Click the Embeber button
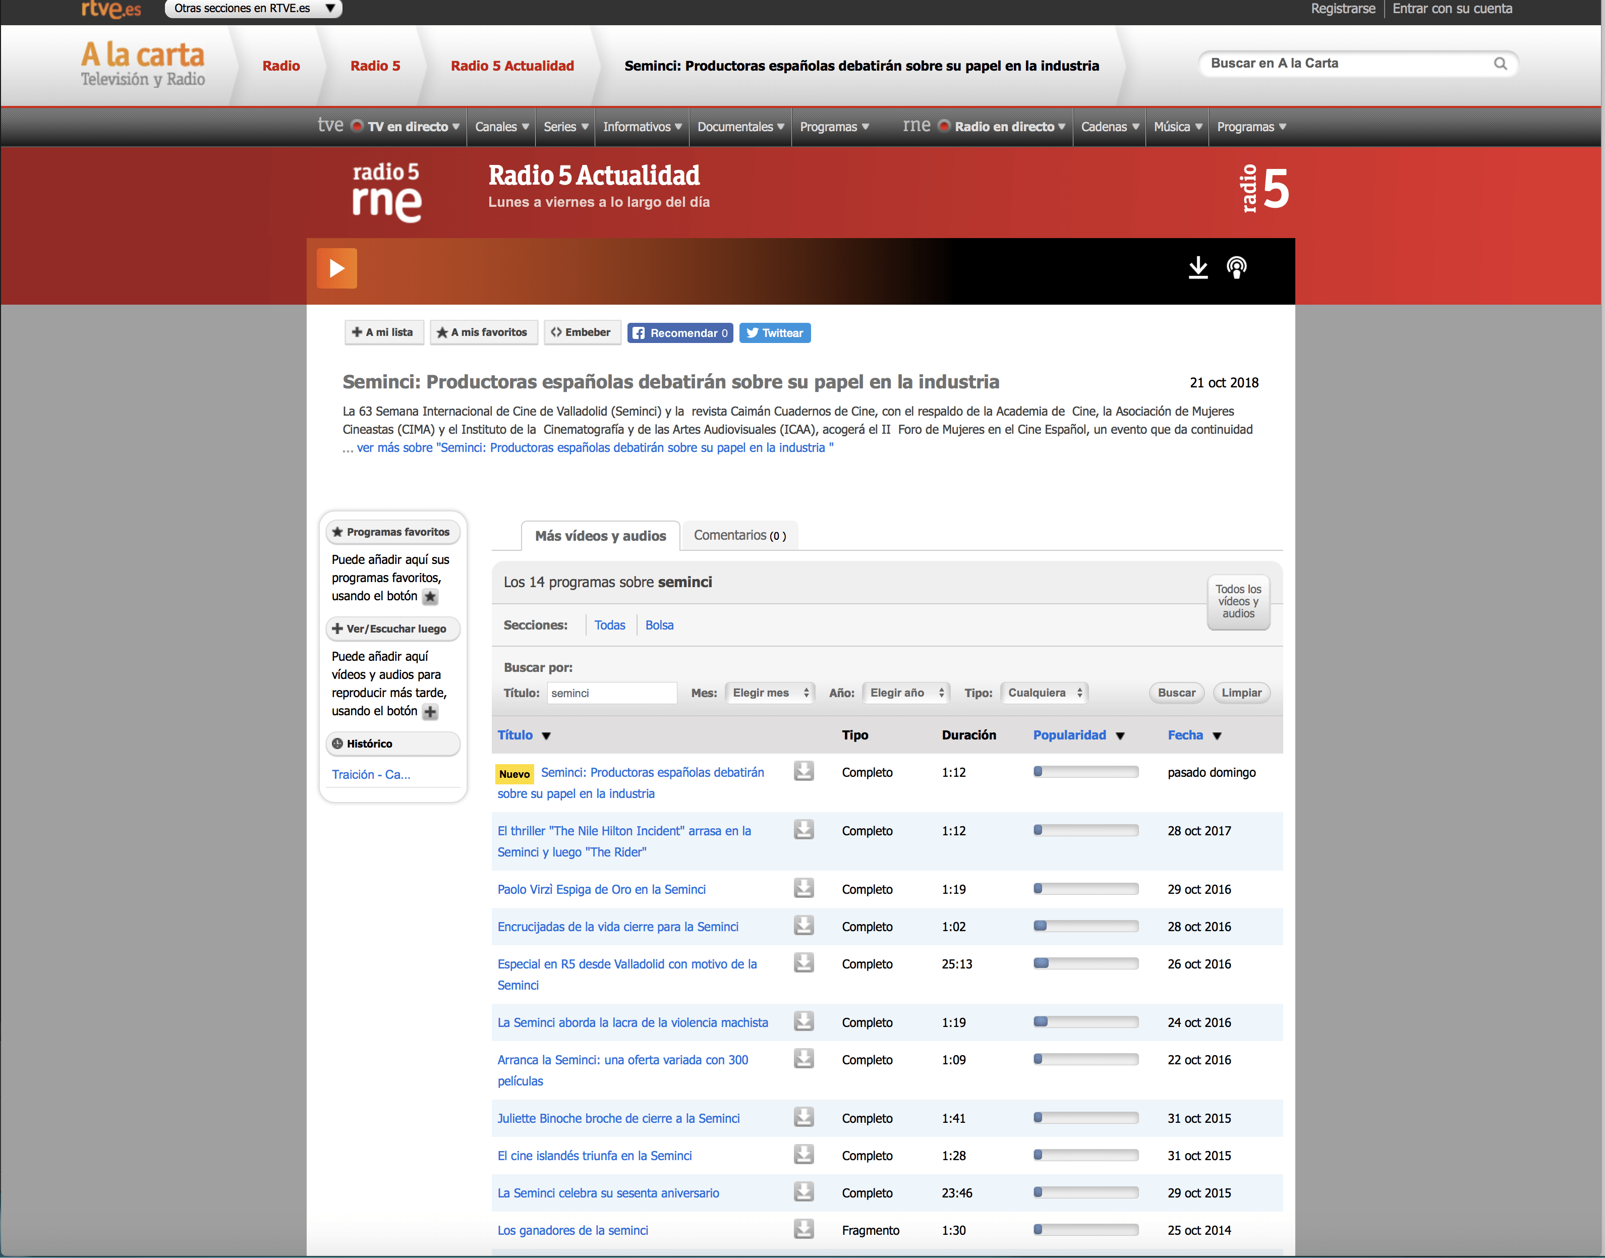 (582, 332)
